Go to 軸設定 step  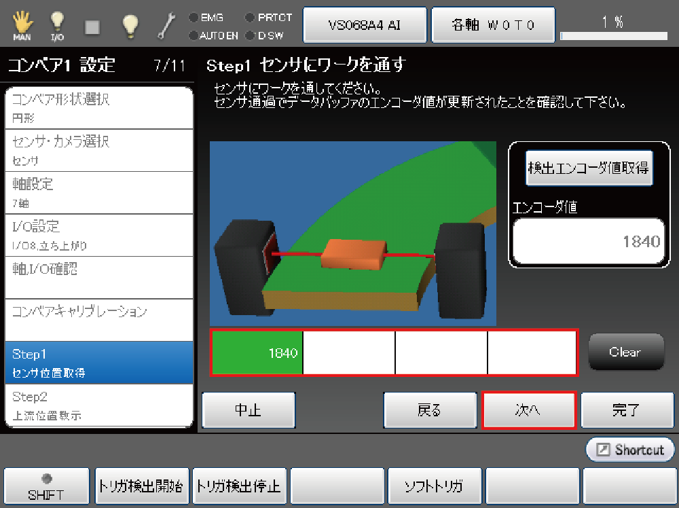pos(98,192)
